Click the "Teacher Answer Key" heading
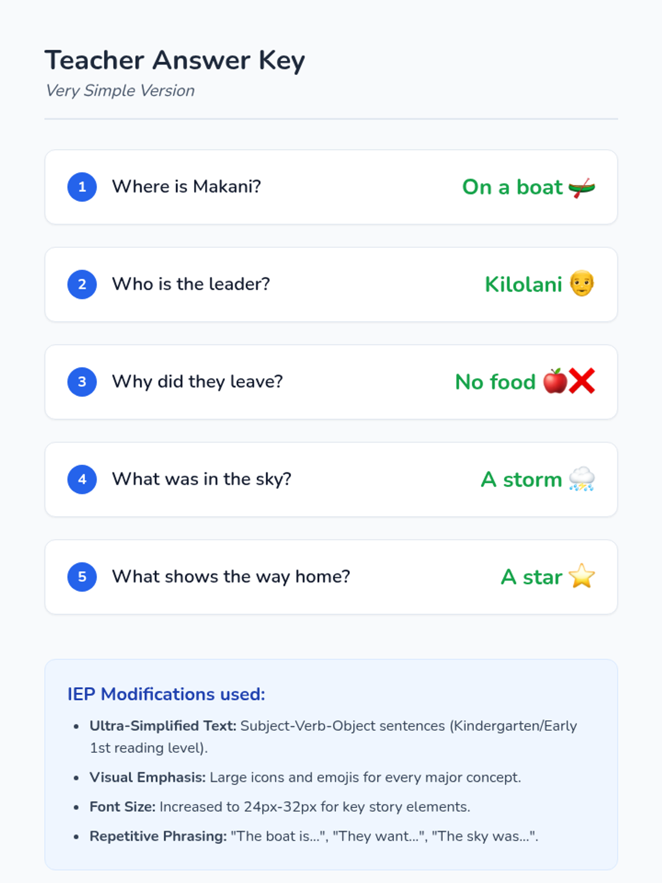 pyautogui.click(x=174, y=60)
